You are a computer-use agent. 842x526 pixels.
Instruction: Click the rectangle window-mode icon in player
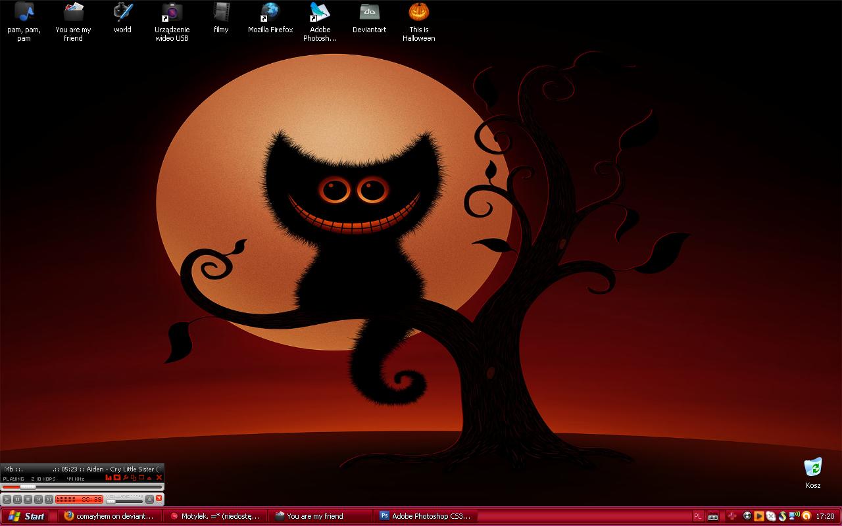141,477
